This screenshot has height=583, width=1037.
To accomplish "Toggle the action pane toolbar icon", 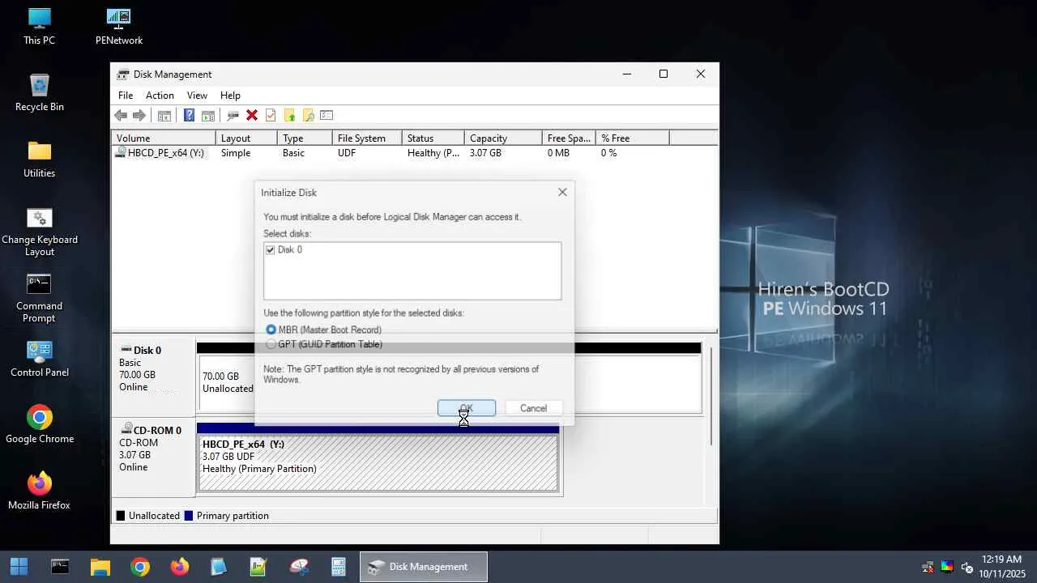I will tap(208, 116).
